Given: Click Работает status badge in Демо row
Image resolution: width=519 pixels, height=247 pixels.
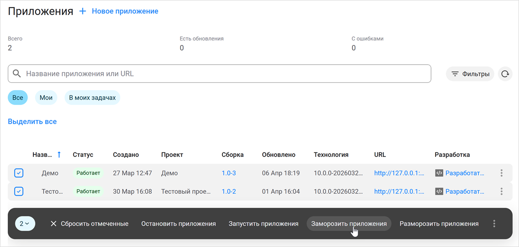Looking at the screenshot, I should coord(88,173).
